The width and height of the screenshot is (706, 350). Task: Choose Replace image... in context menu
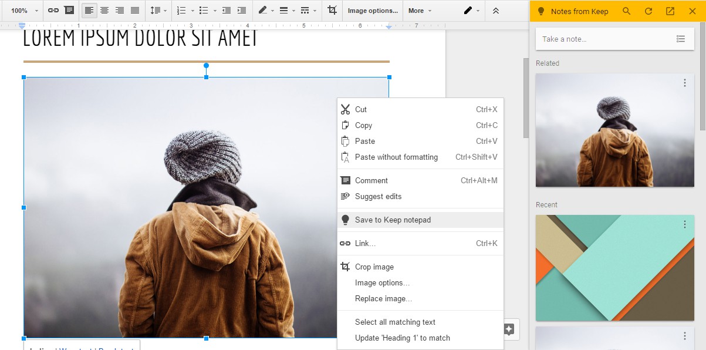point(420,298)
